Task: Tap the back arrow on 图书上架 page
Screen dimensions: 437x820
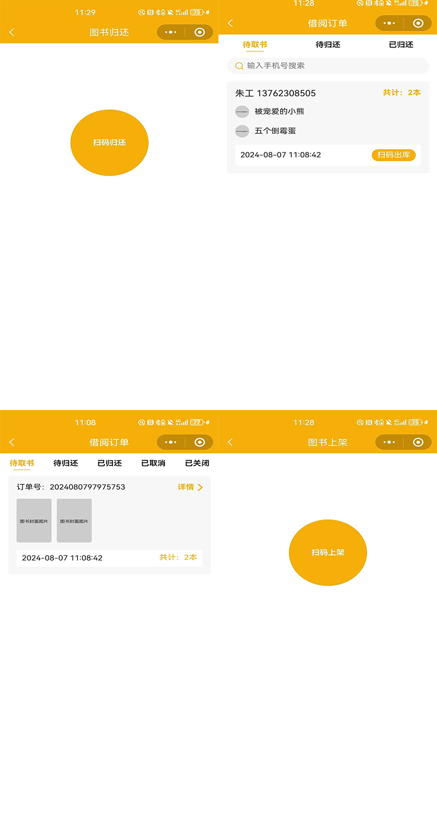Action: coord(230,442)
